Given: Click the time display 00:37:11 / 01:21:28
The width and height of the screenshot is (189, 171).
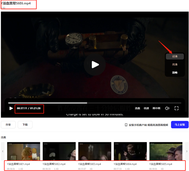Looking at the screenshot, I should (x=29, y=108).
